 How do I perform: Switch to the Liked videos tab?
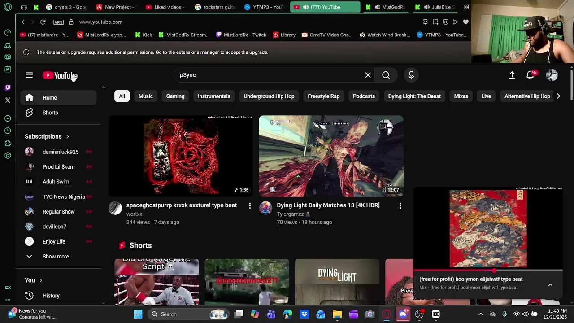click(x=164, y=7)
